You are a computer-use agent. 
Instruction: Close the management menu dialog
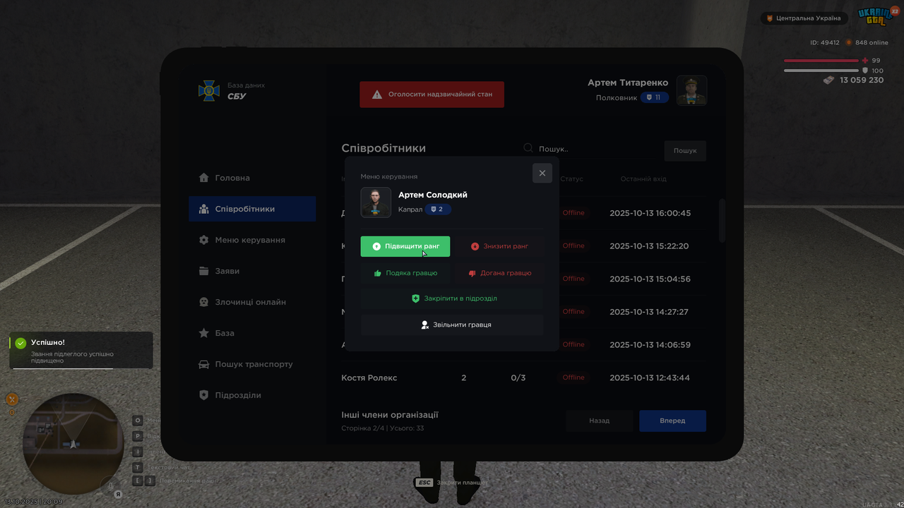(542, 173)
